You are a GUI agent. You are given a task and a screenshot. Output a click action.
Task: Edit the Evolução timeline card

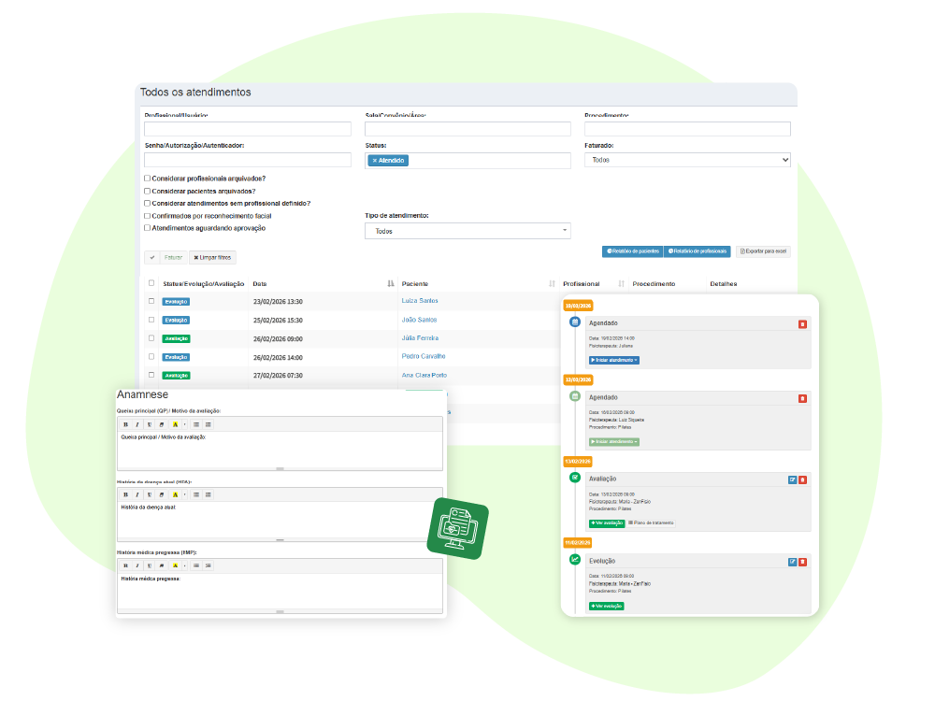[793, 562]
